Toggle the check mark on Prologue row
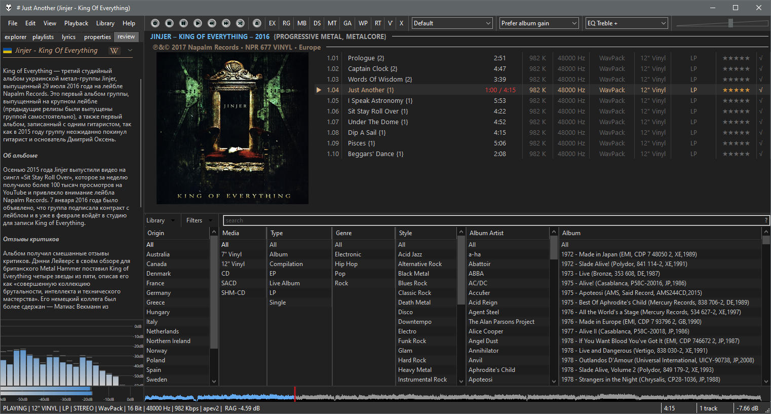Screen dimensions: 771x414 [761, 58]
